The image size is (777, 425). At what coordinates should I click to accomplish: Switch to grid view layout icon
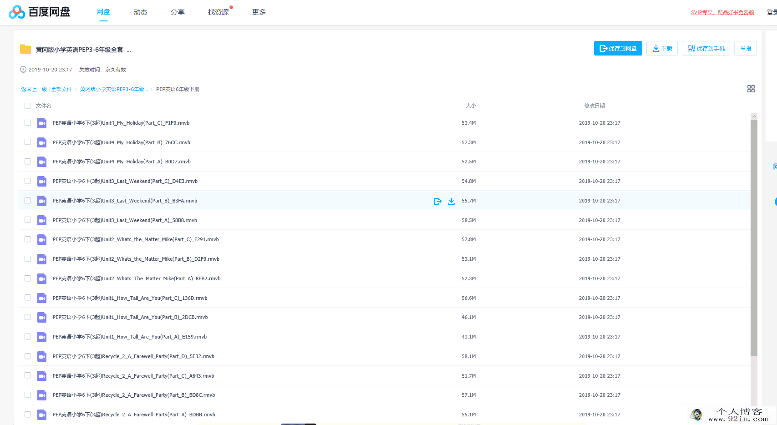(x=751, y=89)
